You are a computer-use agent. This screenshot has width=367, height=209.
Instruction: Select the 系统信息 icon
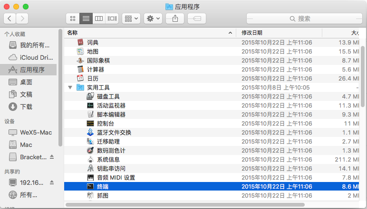tap(90, 160)
